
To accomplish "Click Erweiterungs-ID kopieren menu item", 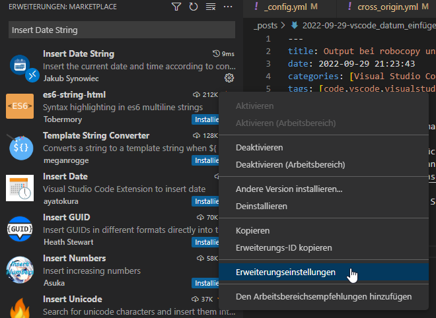I will (284, 247).
